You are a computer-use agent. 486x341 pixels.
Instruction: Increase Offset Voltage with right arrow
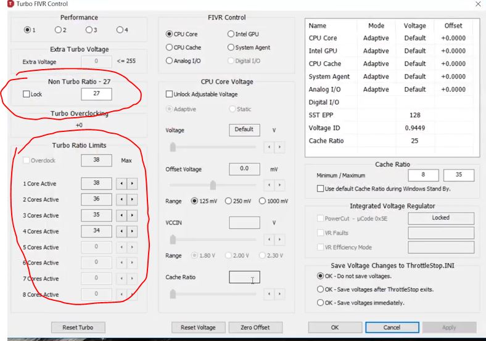(x=279, y=185)
